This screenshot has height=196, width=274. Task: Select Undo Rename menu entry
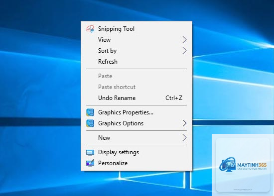click(x=137, y=98)
